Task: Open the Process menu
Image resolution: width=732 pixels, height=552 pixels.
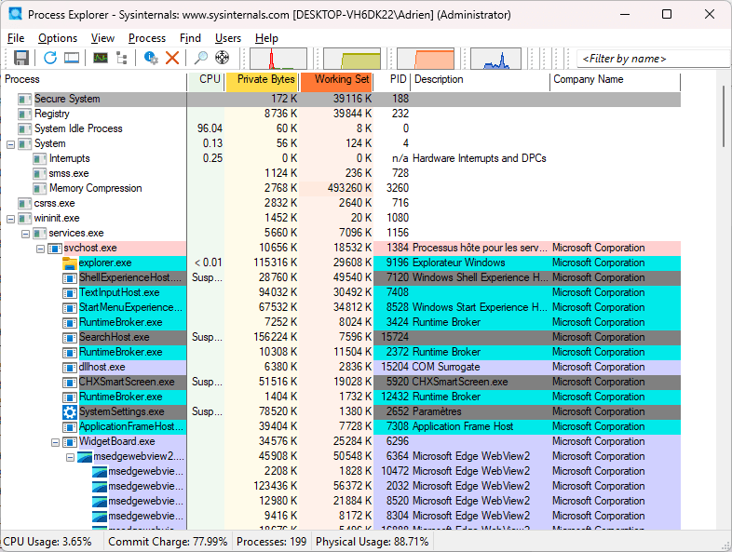Action: tap(147, 38)
